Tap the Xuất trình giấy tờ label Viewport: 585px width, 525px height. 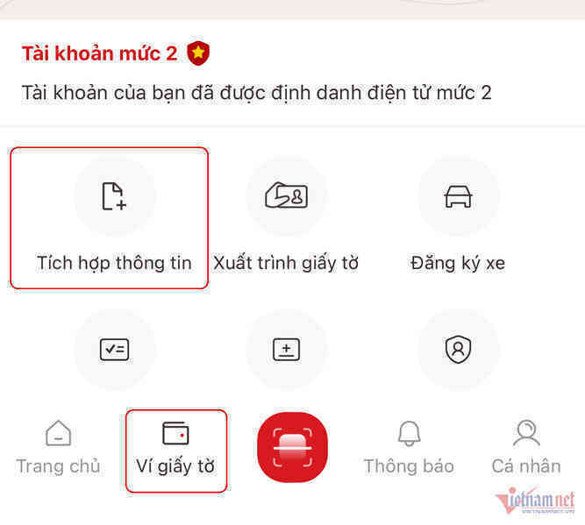286,263
